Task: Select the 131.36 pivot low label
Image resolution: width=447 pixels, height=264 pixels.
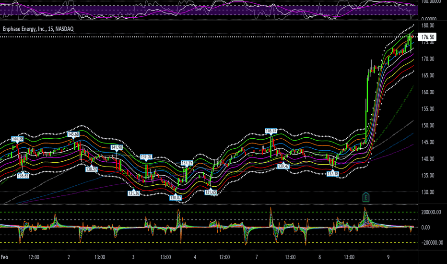Action: (134, 193)
